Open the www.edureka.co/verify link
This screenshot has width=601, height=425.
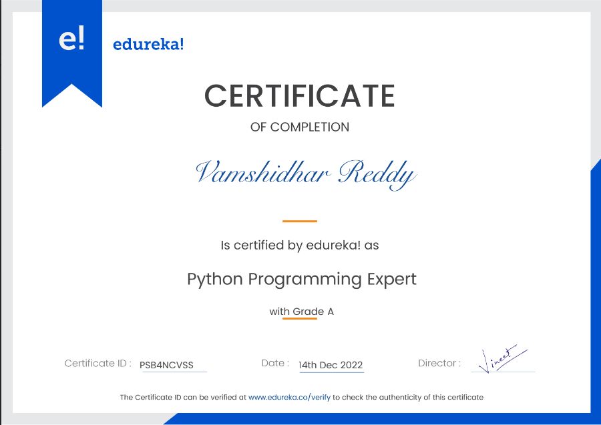(x=289, y=397)
